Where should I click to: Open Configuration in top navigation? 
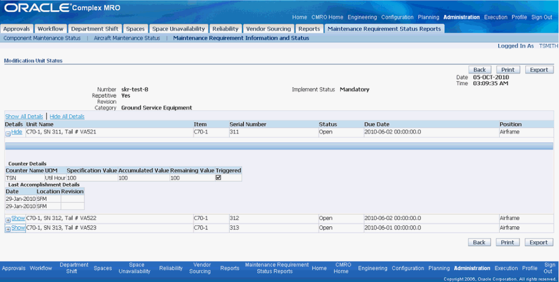pos(397,17)
